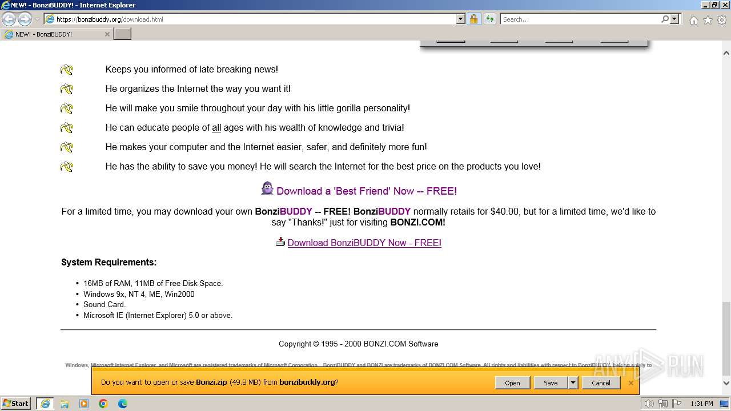Open the Windows Start menu
Viewport: 731px width, 411px height.
(16, 403)
